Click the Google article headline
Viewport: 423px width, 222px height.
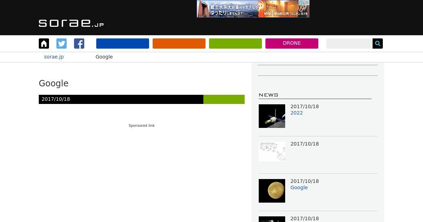[54, 84]
